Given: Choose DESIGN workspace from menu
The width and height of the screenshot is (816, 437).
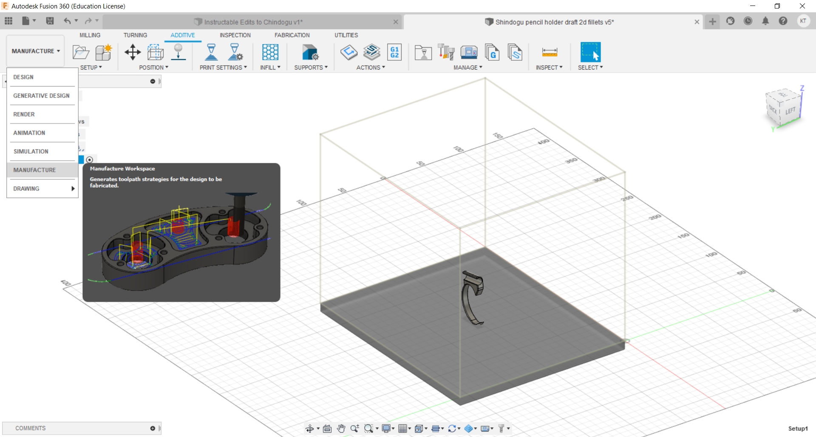Looking at the screenshot, I should 42,77.
